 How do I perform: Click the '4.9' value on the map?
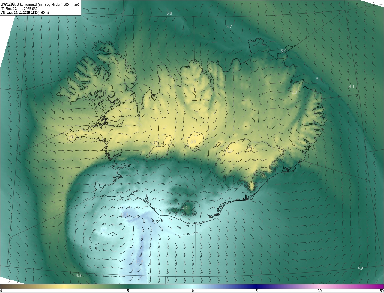(360, 268)
